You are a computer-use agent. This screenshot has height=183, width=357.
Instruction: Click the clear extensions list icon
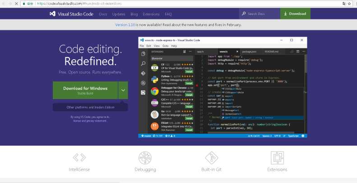(x=185, y=52)
